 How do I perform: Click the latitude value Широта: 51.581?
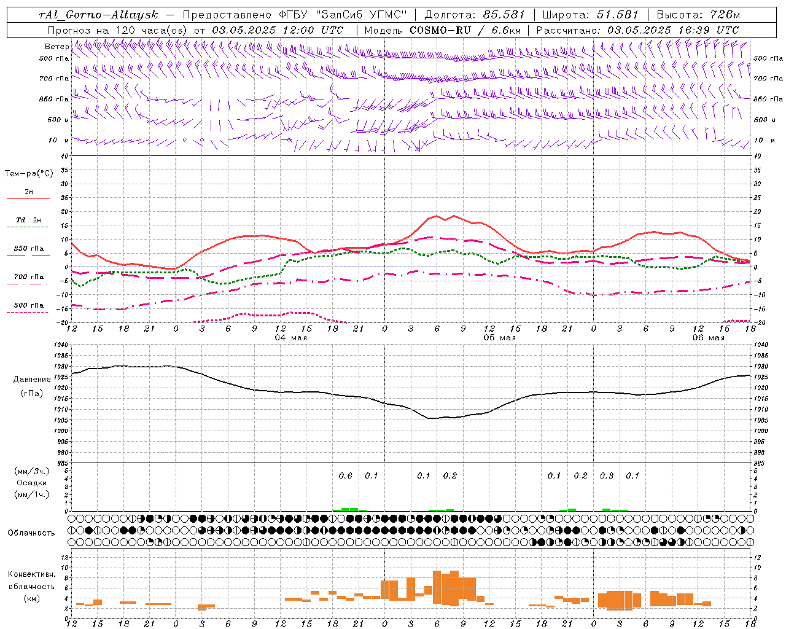click(x=591, y=14)
